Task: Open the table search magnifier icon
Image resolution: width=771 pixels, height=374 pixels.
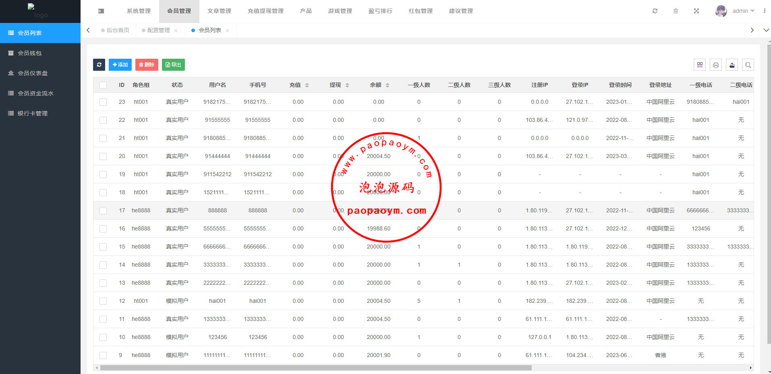Action: click(748, 65)
